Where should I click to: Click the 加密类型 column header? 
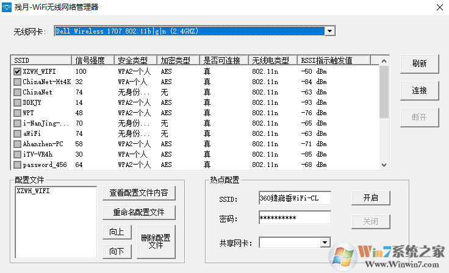click(178, 60)
